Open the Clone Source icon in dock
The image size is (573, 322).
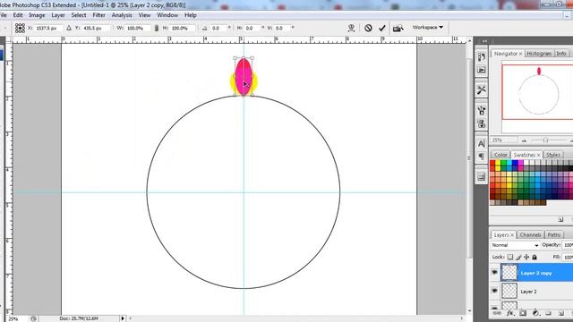(482, 123)
